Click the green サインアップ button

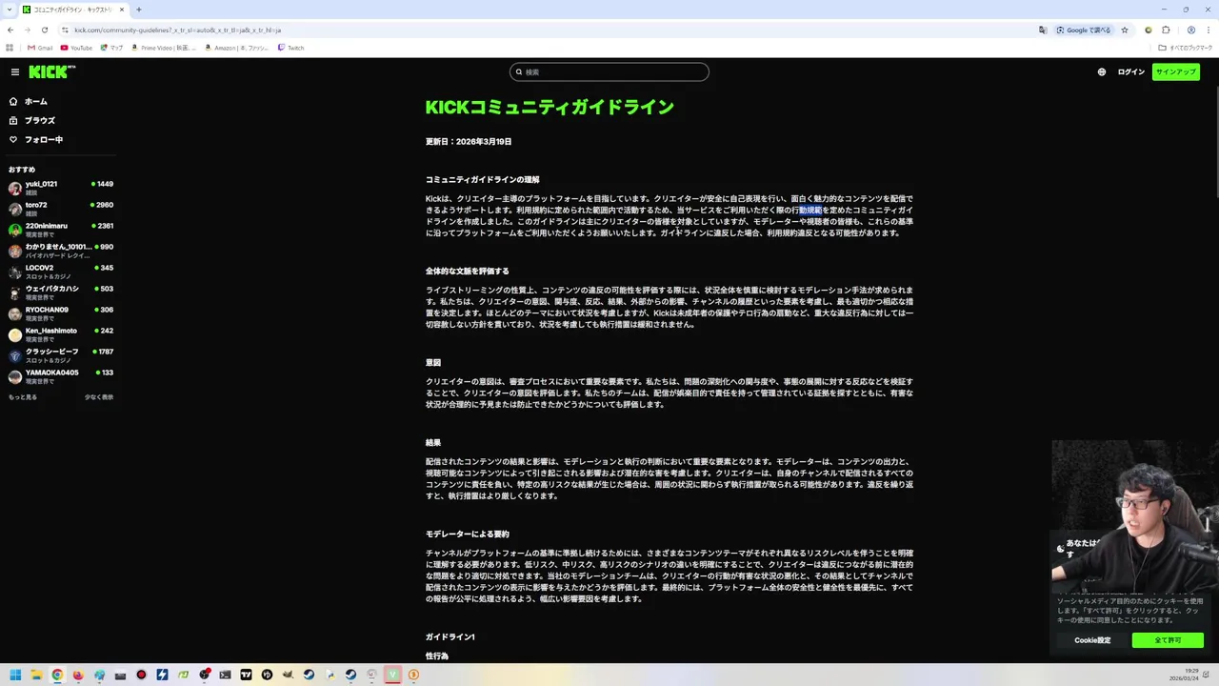point(1175,71)
